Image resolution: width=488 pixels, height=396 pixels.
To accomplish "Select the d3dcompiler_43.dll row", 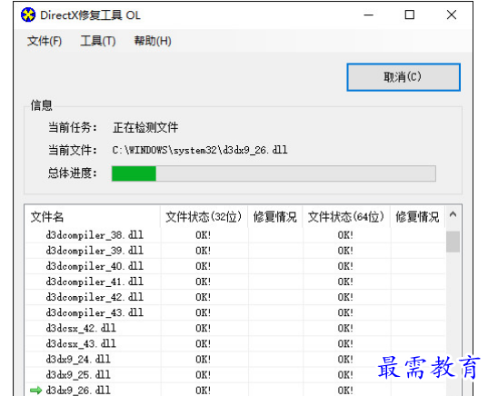I will 235,312.
